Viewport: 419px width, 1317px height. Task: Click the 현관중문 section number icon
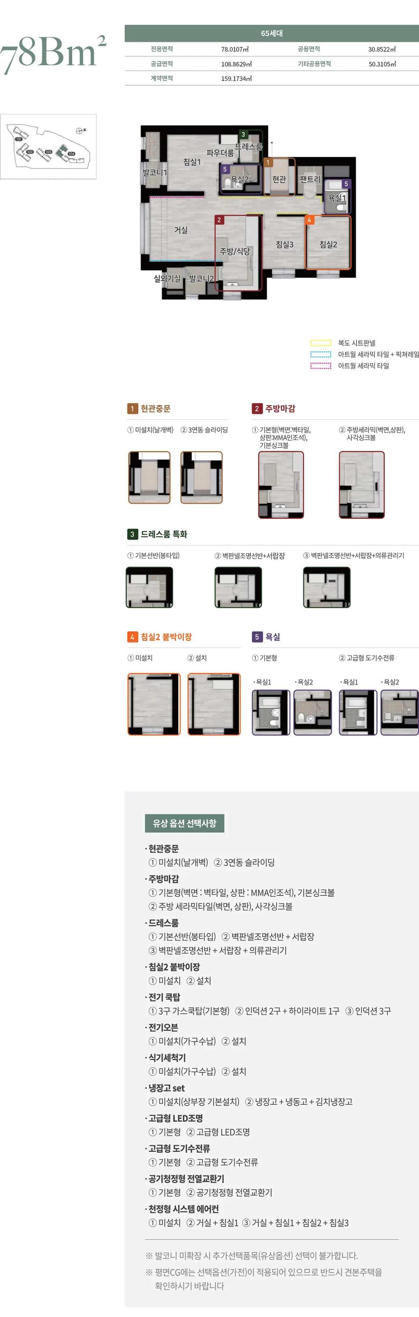tap(132, 409)
